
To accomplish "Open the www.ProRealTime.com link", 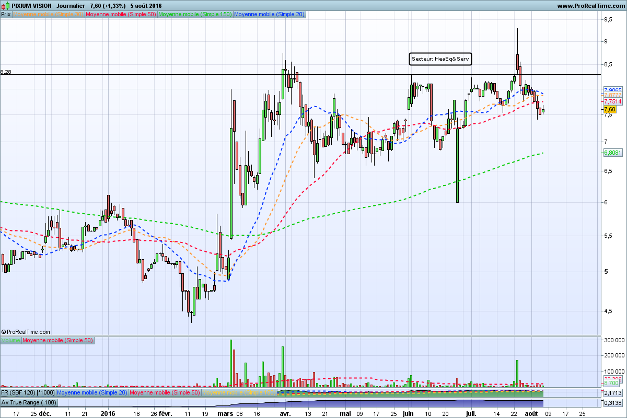I will (x=590, y=6).
